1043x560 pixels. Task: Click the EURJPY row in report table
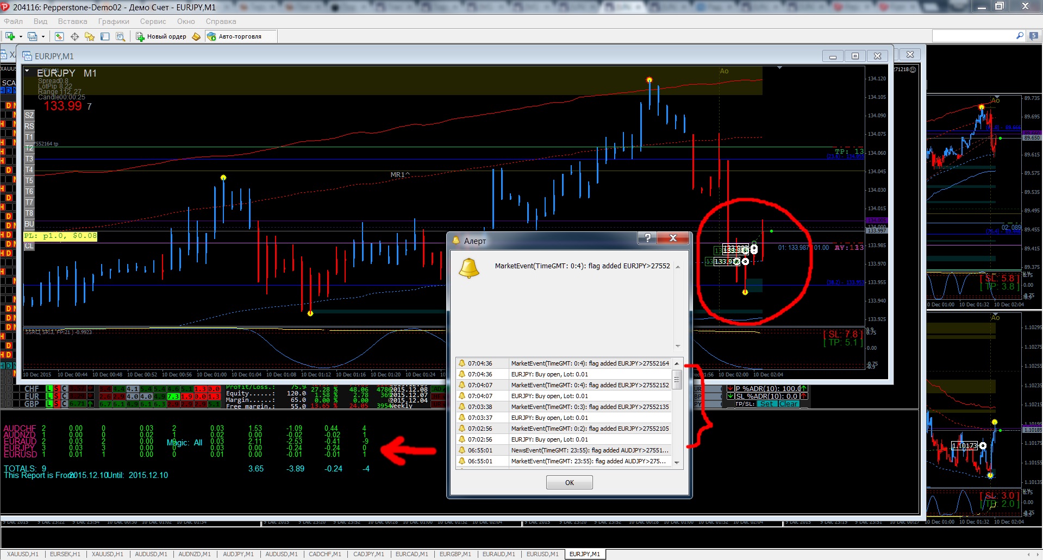pos(185,448)
